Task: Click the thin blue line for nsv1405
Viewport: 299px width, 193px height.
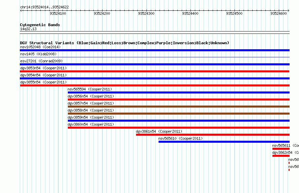Action: (155, 57)
